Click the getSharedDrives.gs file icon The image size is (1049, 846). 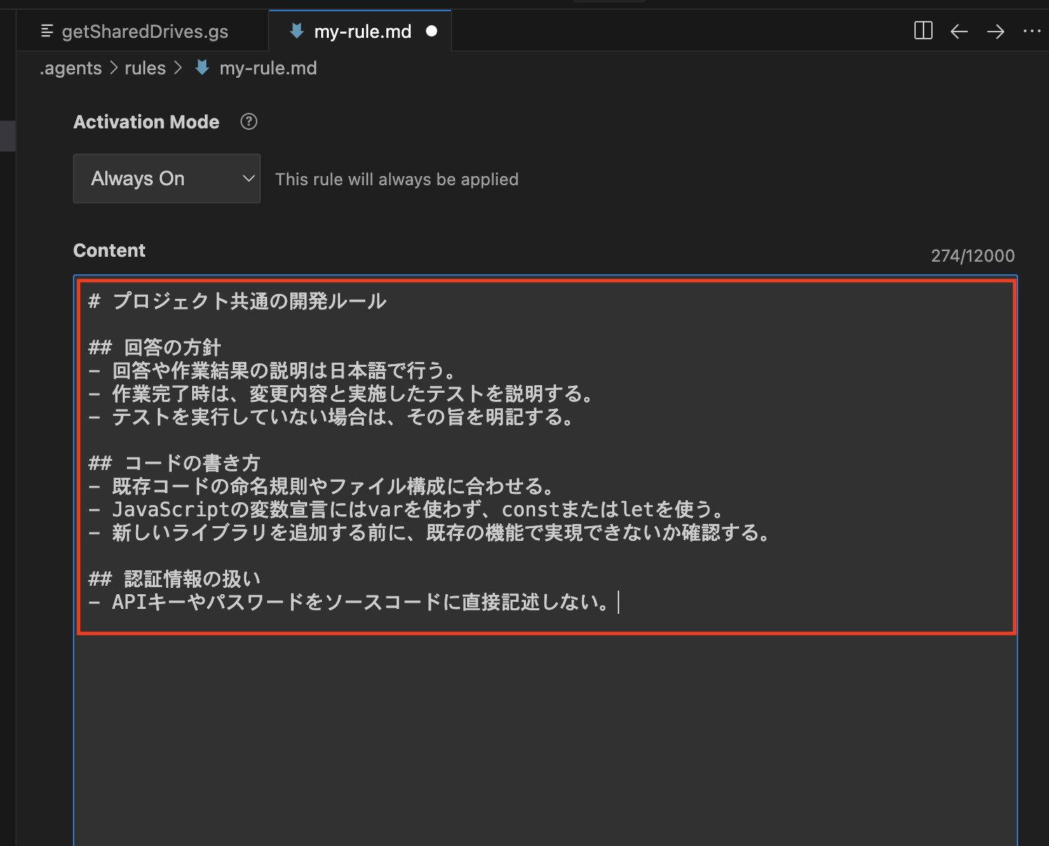tap(48, 32)
